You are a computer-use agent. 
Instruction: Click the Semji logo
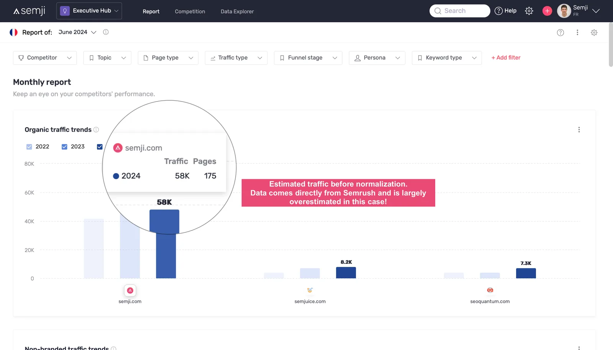29,11
